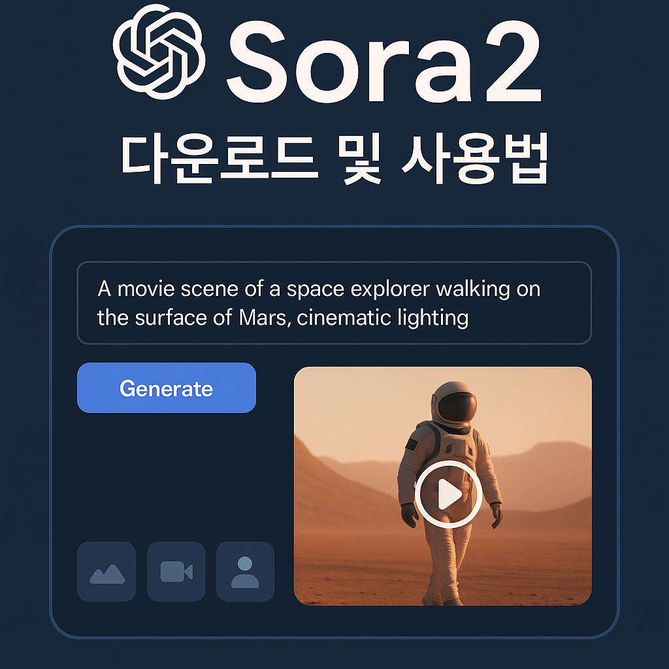This screenshot has height=669, width=669.
Task: Click the word 다운로드 in subtitle
Action: (220, 159)
